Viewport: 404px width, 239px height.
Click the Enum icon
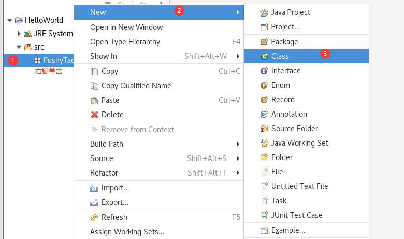tap(264, 85)
